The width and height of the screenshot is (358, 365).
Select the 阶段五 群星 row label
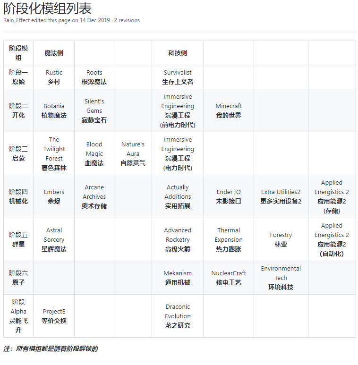point(18,239)
